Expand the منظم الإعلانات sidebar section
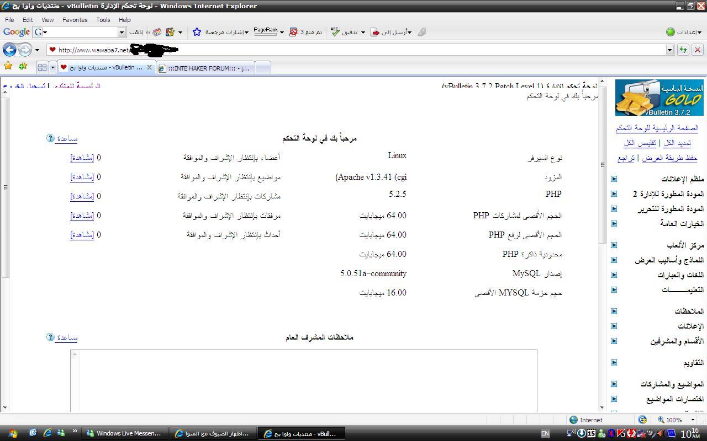The image size is (707, 441). click(614, 179)
